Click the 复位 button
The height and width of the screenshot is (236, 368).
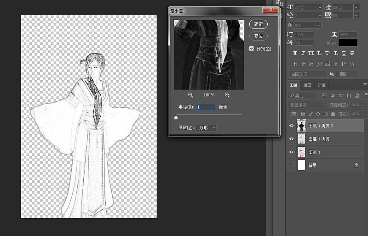point(259,36)
